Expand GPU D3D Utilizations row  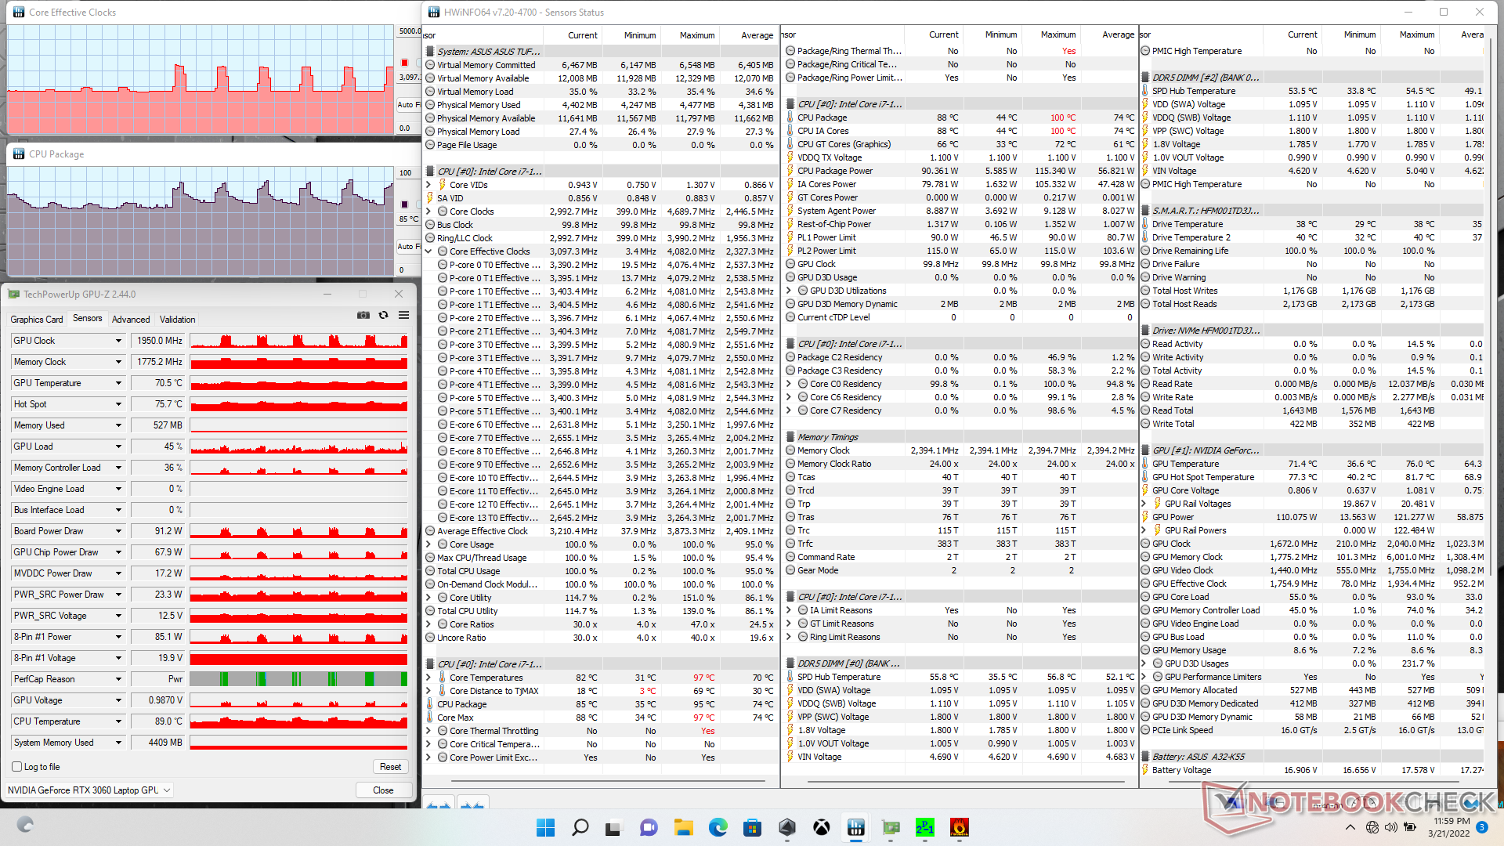[789, 291]
